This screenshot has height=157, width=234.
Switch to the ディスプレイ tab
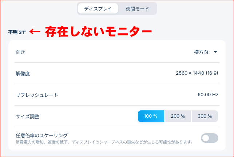98,9
